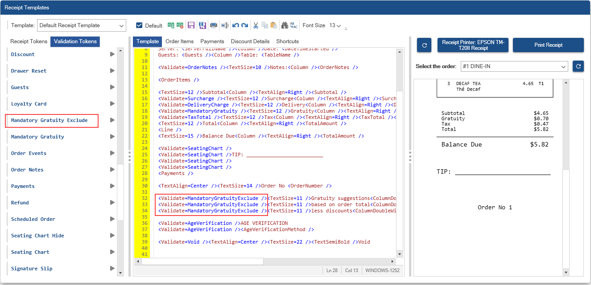Click the scissors cut icon
This screenshot has height=285, width=591.
click(256, 25)
